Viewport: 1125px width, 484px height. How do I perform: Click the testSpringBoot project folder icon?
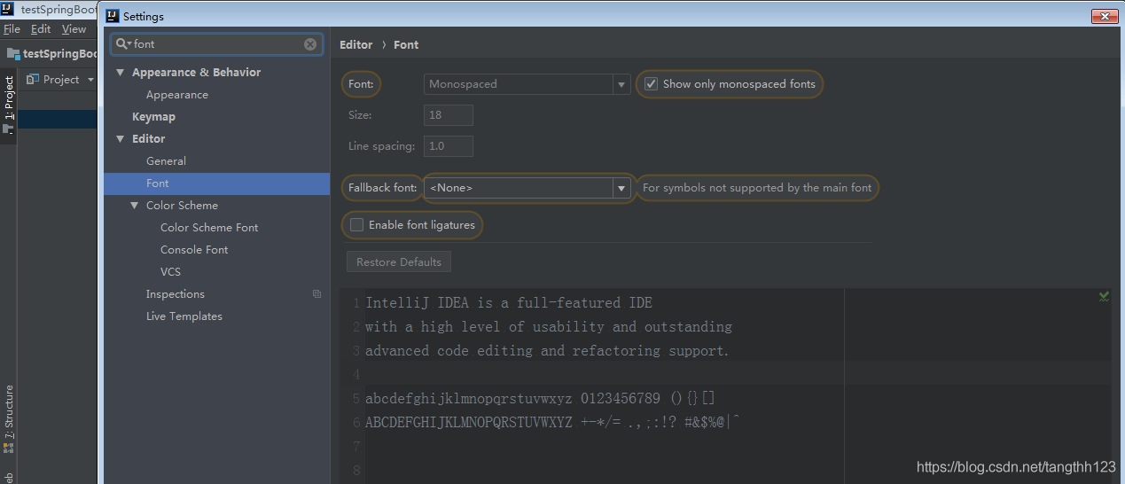pos(12,53)
